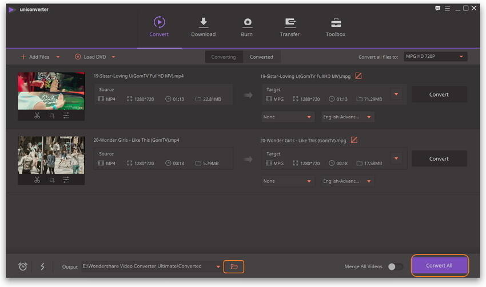Toggle Merge All Videos switch
Viewport: 486px width, 287px height.
pos(395,266)
